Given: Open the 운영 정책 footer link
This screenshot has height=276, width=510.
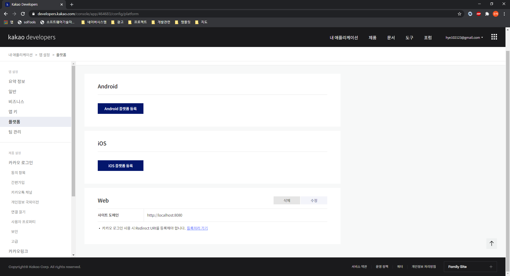Looking at the screenshot, I should 382,267.
